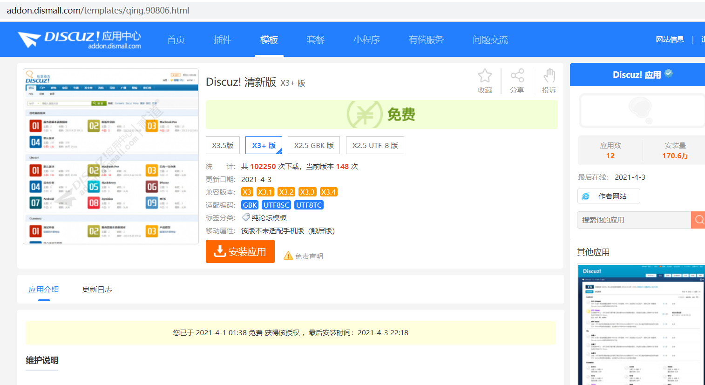Click the 网站信息 link
Image resolution: width=705 pixels, height=385 pixels.
670,40
